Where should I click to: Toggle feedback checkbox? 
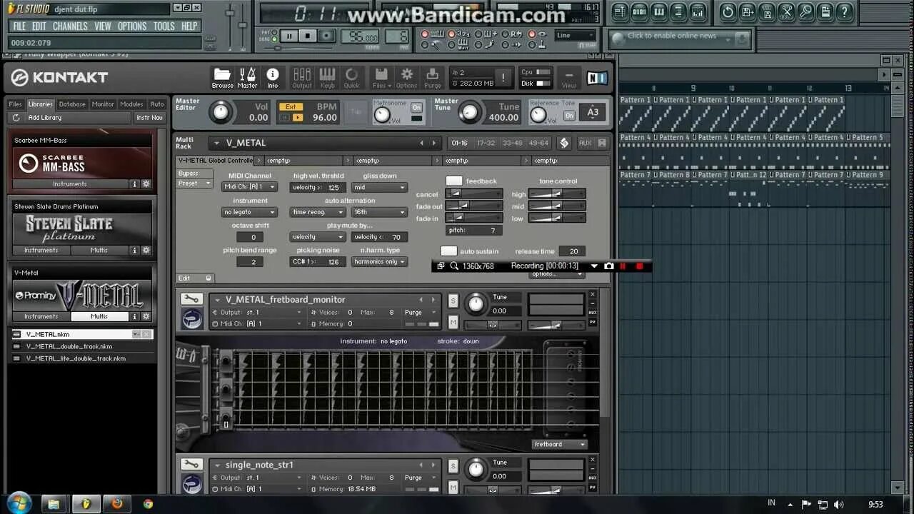coord(454,181)
